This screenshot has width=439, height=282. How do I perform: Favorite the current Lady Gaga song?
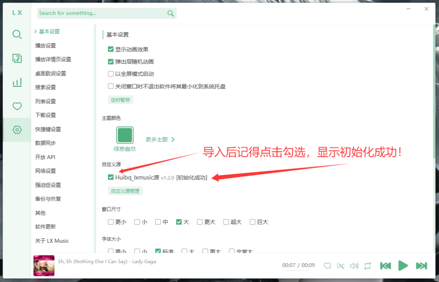tap(327, 265)
